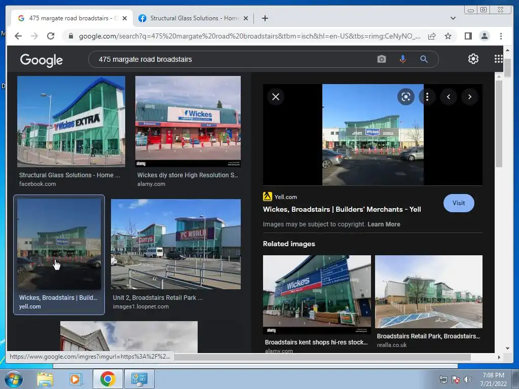The height and width of the screenshot is (389, 519).
Task: Show the next image in preview
Action: click(470, 97)
